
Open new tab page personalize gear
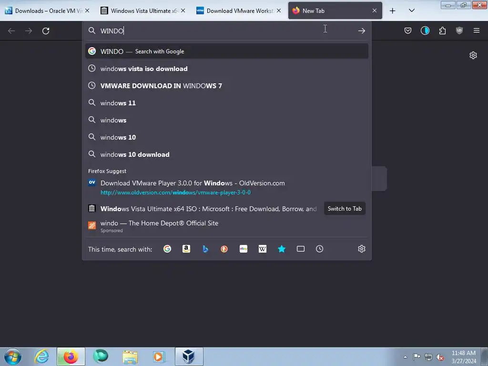473,55
